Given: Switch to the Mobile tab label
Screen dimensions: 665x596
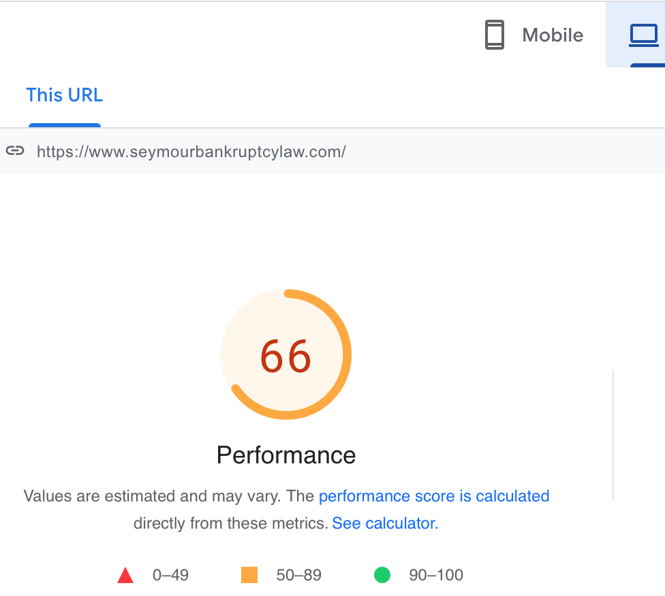Looking at the screenshot, I should pos(553,35).
